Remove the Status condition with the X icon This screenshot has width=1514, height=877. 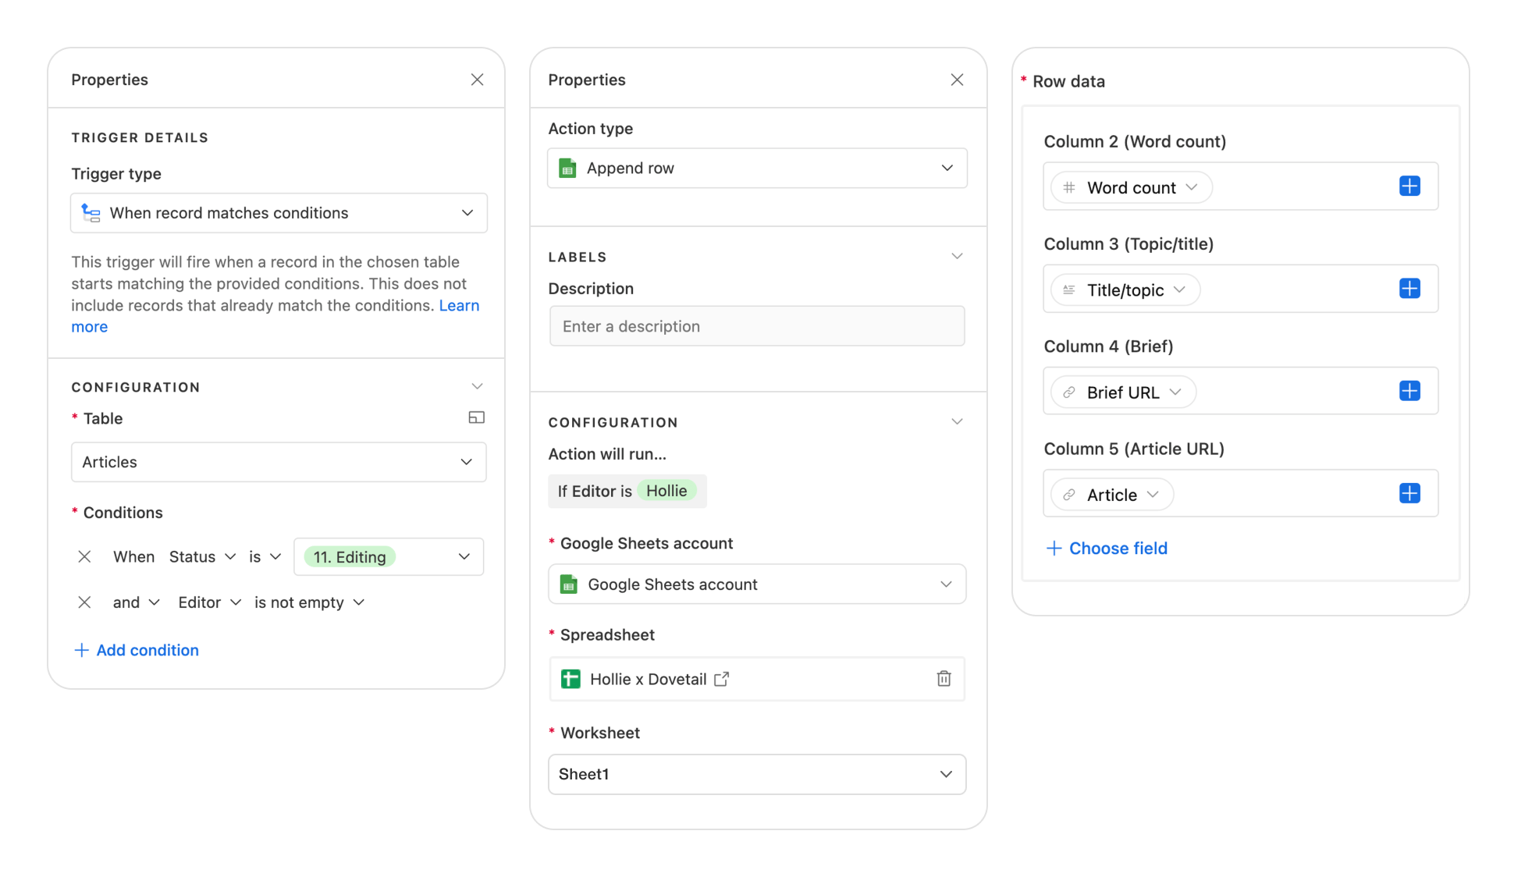[x=85, y=556]
